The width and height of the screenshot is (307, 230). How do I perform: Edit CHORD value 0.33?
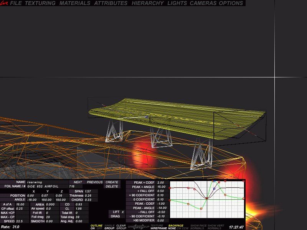point(91,200)
